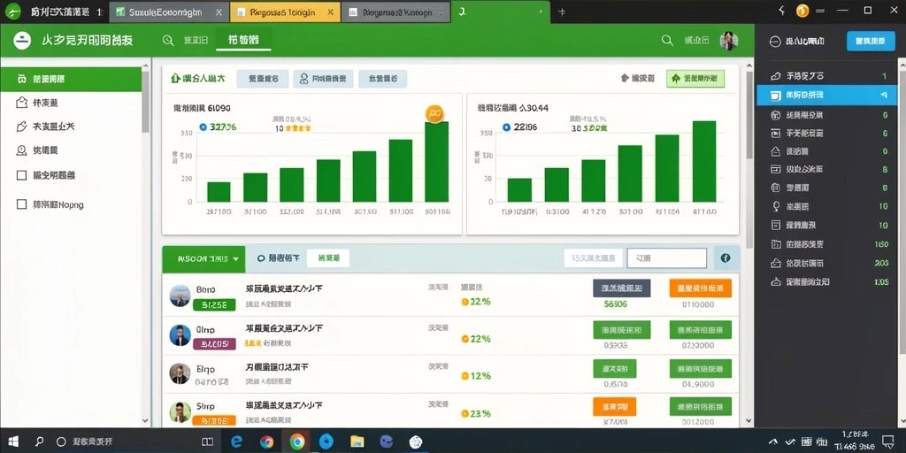Click the main content scrollbar thumb

[749, 116]
